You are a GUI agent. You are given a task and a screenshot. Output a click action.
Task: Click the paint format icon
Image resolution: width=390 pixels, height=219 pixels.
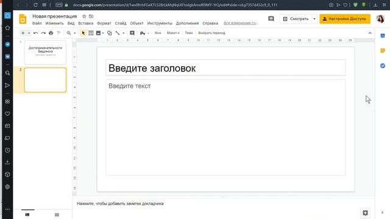click(x=58, y=33)
